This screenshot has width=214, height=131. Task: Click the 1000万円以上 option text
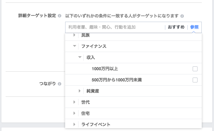105,69
